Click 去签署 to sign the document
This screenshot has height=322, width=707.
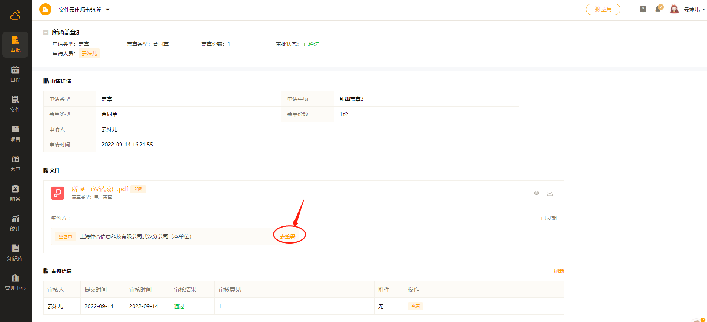(x=287, y=236)
